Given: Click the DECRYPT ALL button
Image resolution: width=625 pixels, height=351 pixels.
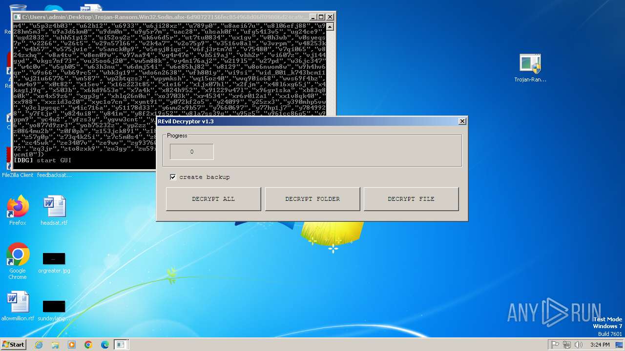Looking at the screenshot, I should click(213, 199).
